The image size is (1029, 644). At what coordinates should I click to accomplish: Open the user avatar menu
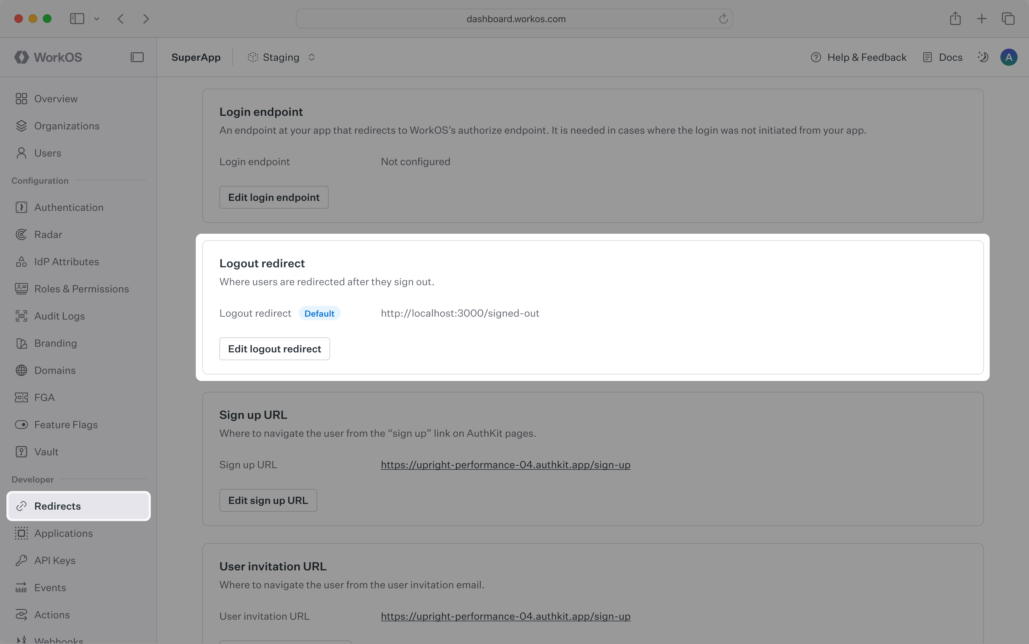1009,57
